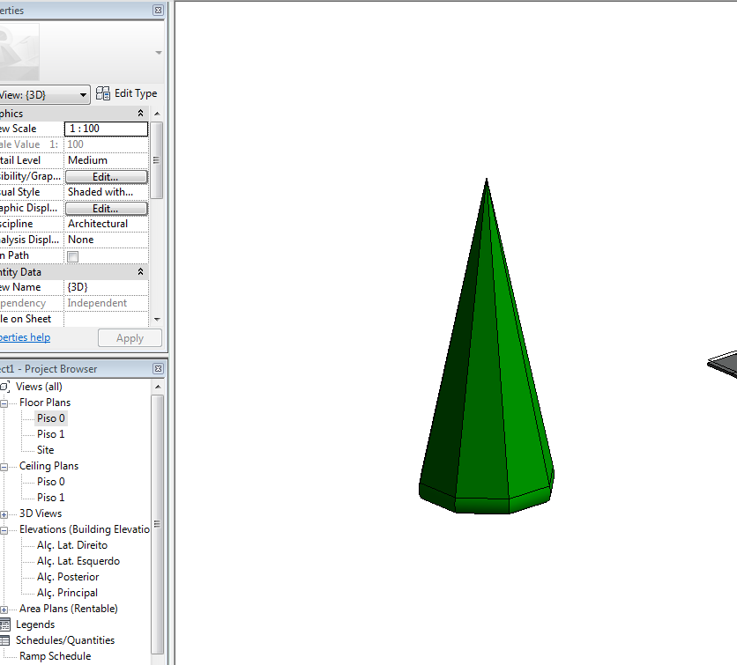This screenshot has height=665, width=737.
Task: Click the Title on Sheet field
Action: click(x=106, y=319)
